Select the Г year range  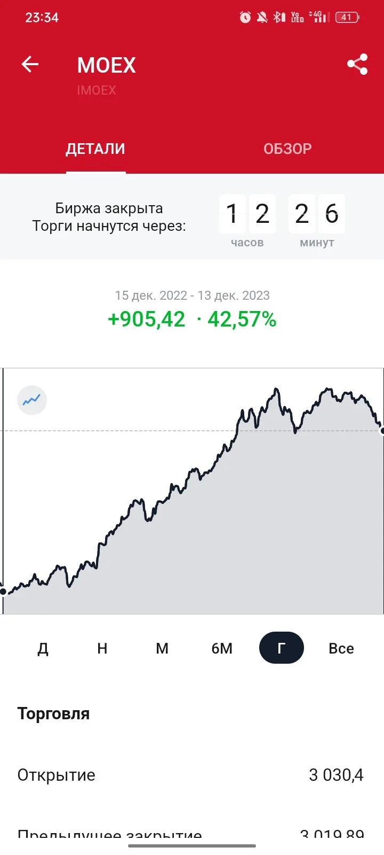coord(282,648)
